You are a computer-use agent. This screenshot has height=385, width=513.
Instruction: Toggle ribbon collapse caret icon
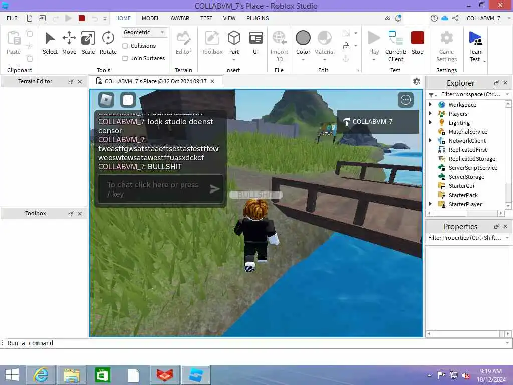[387, 18]
